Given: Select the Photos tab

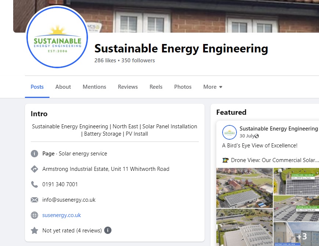Looking at the screenshot, I should click(183, 87).
